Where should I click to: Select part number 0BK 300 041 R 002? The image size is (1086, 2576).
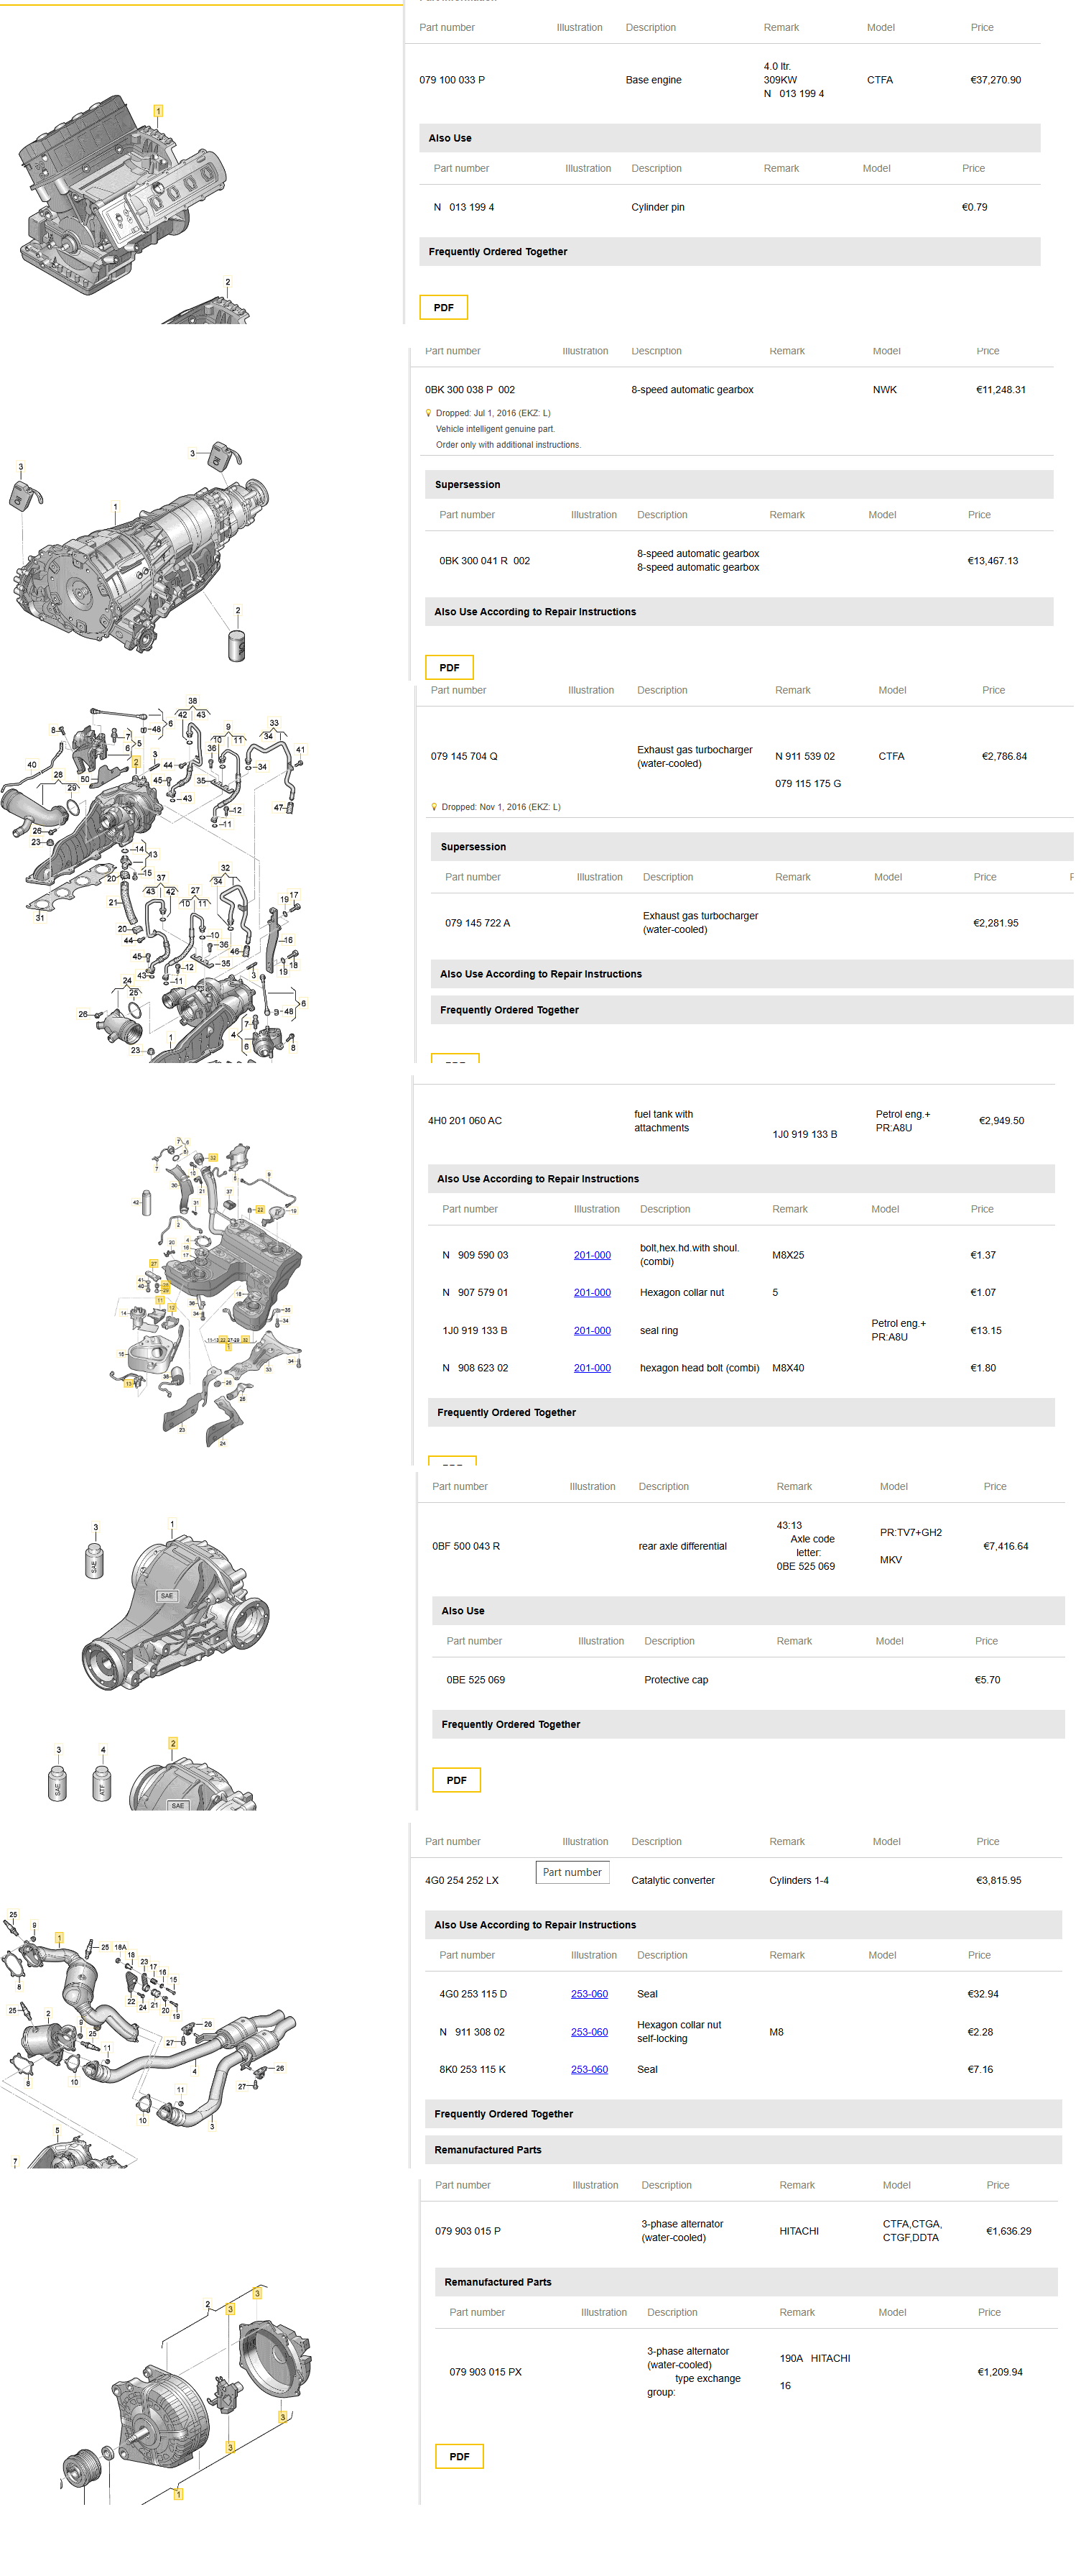[x=485, y=561]
